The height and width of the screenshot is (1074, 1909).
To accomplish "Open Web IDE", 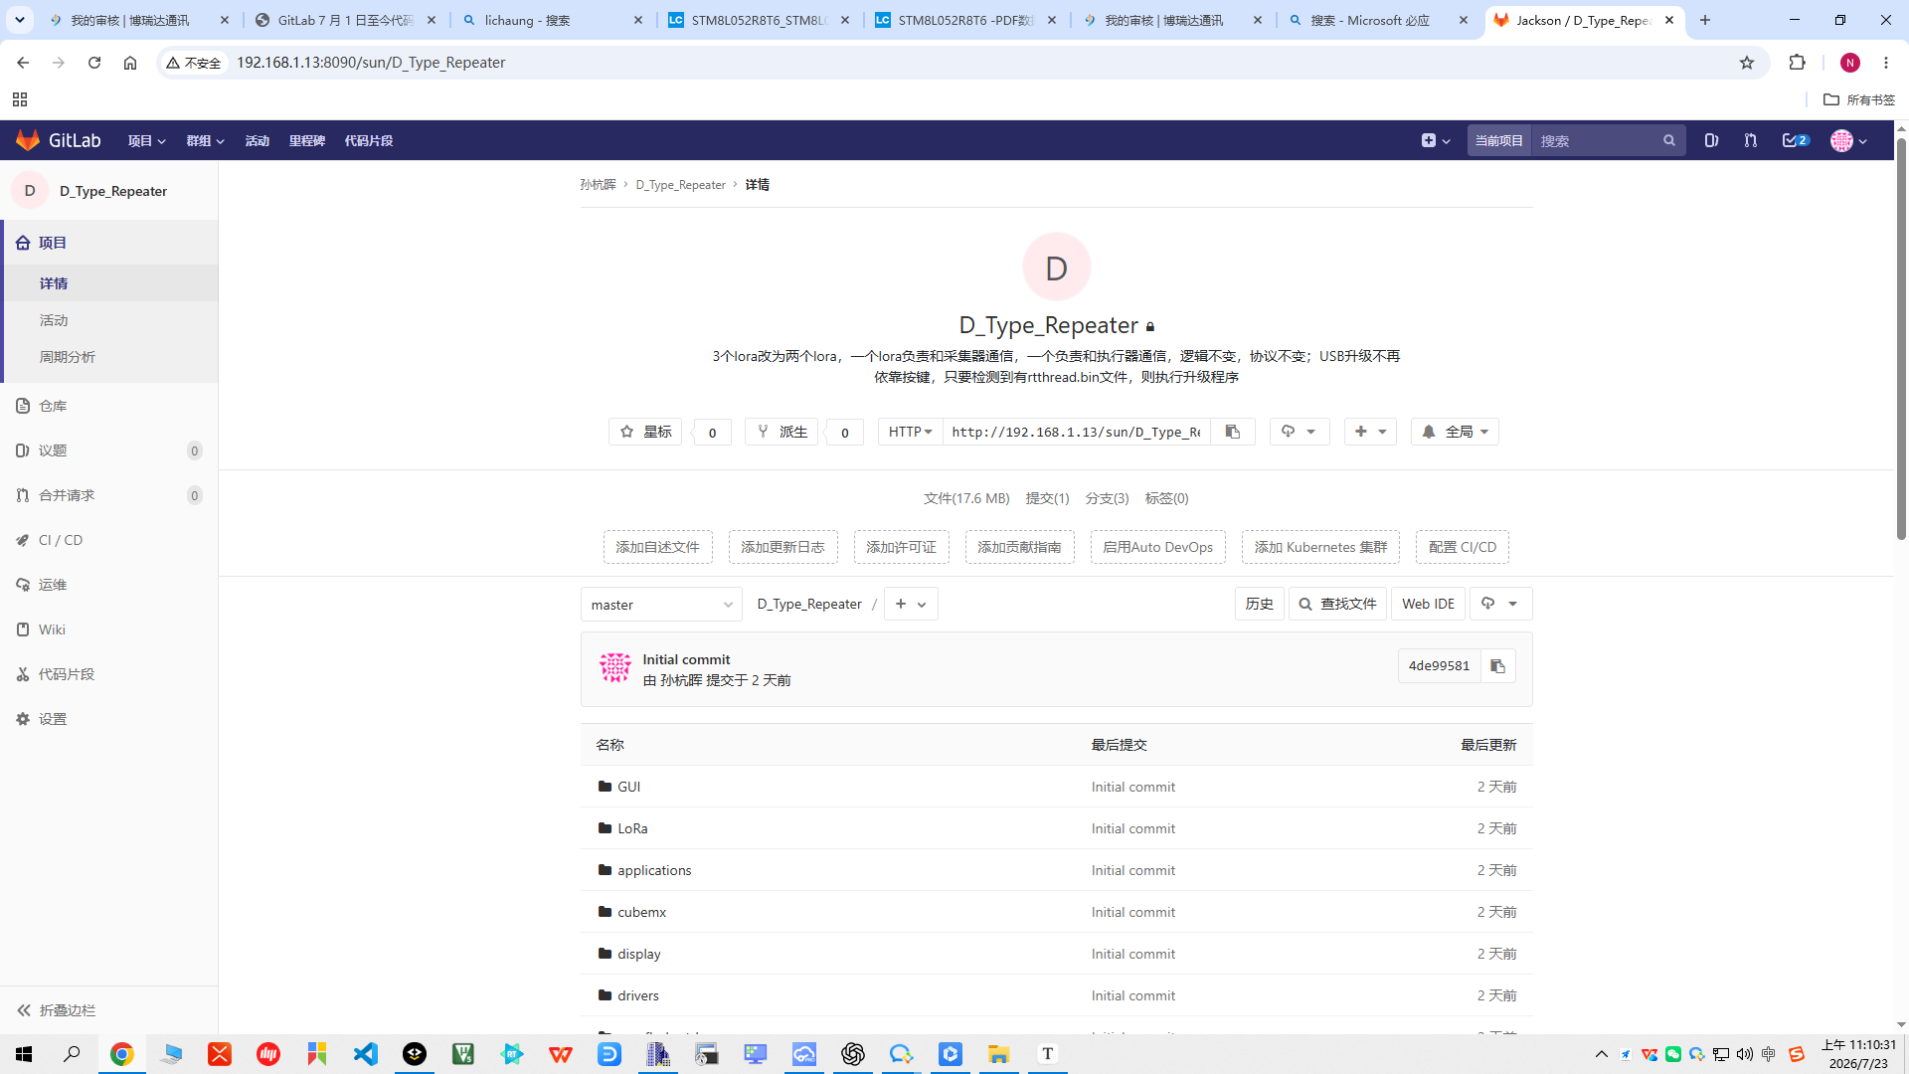I will point(1428,604).
